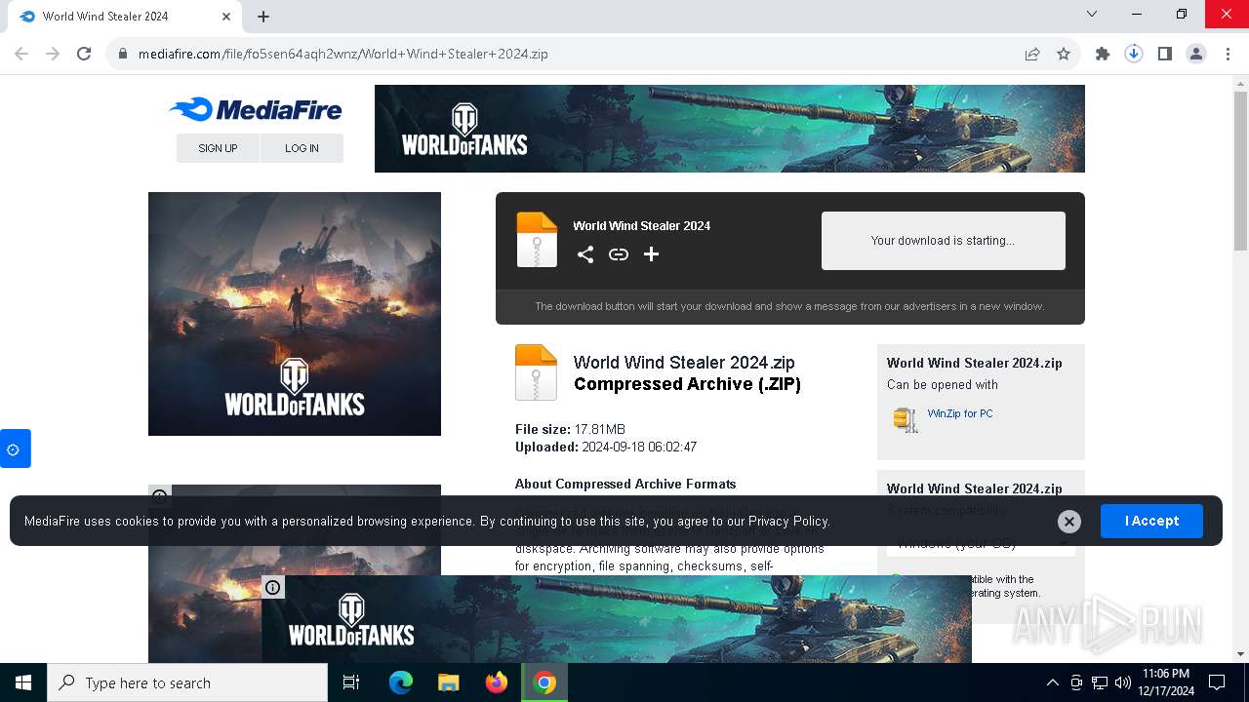Share this page from address bar icon
Viewport: 1249px width, 702px height.
[1032, 54]
